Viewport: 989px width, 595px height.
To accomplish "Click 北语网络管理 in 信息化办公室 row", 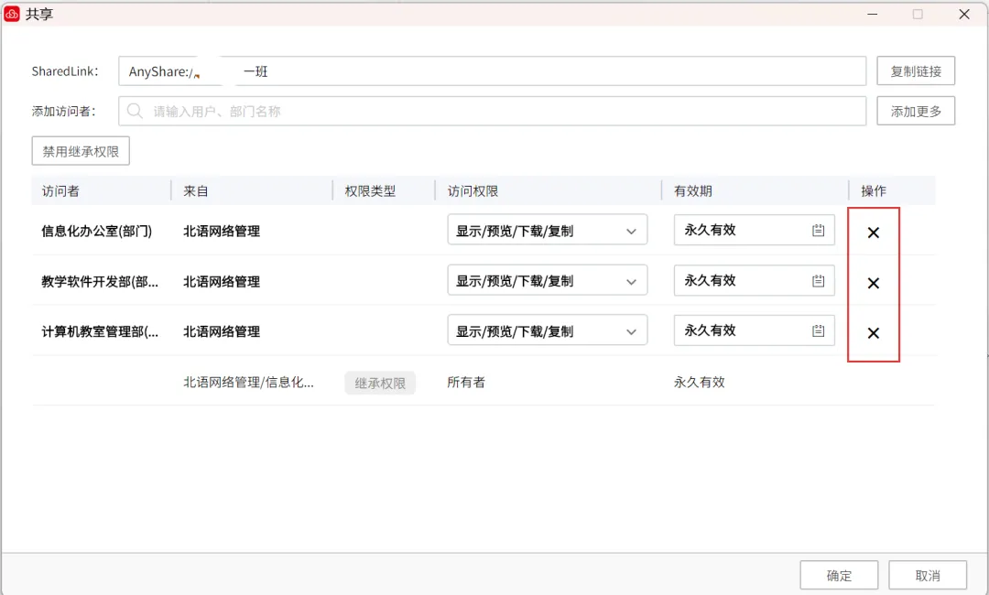I will pyautogui.click(x=222, y=232).
